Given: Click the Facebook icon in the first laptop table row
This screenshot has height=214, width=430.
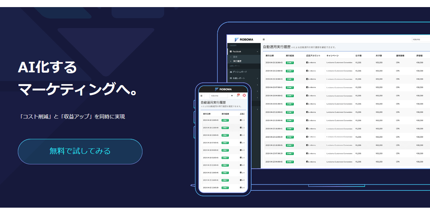Looking at the screenshot, I should click(x=307, y=63).
